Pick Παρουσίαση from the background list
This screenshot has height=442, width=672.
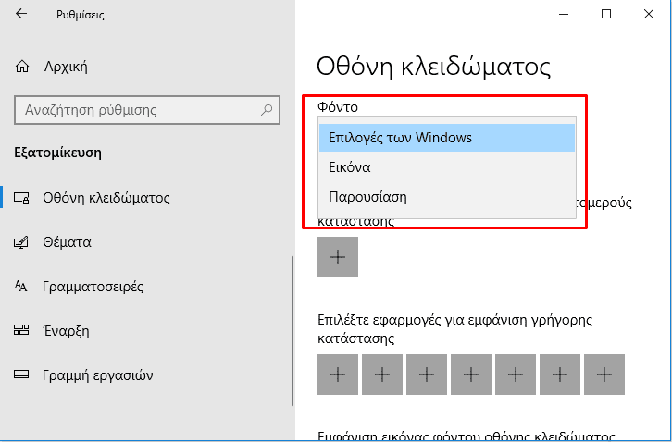[x=447, y=197]
